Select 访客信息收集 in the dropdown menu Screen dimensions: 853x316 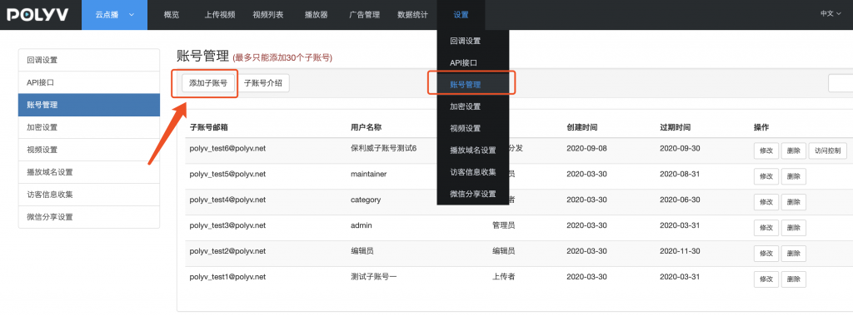(473, 172)
